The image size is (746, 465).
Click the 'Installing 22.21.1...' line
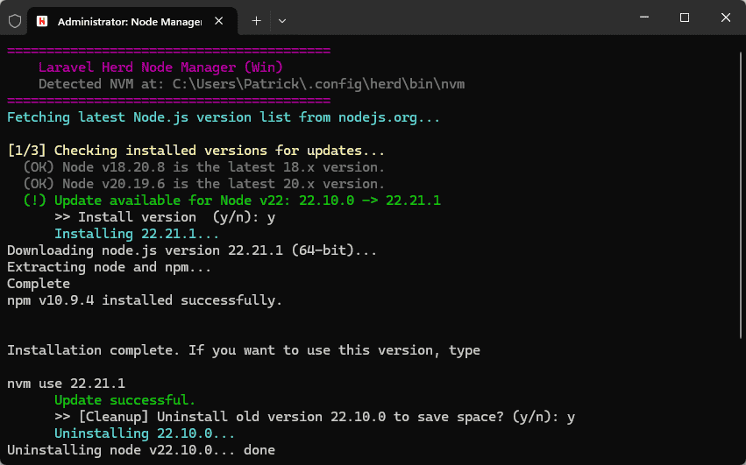pyautogui.click(x=137, y=234)
